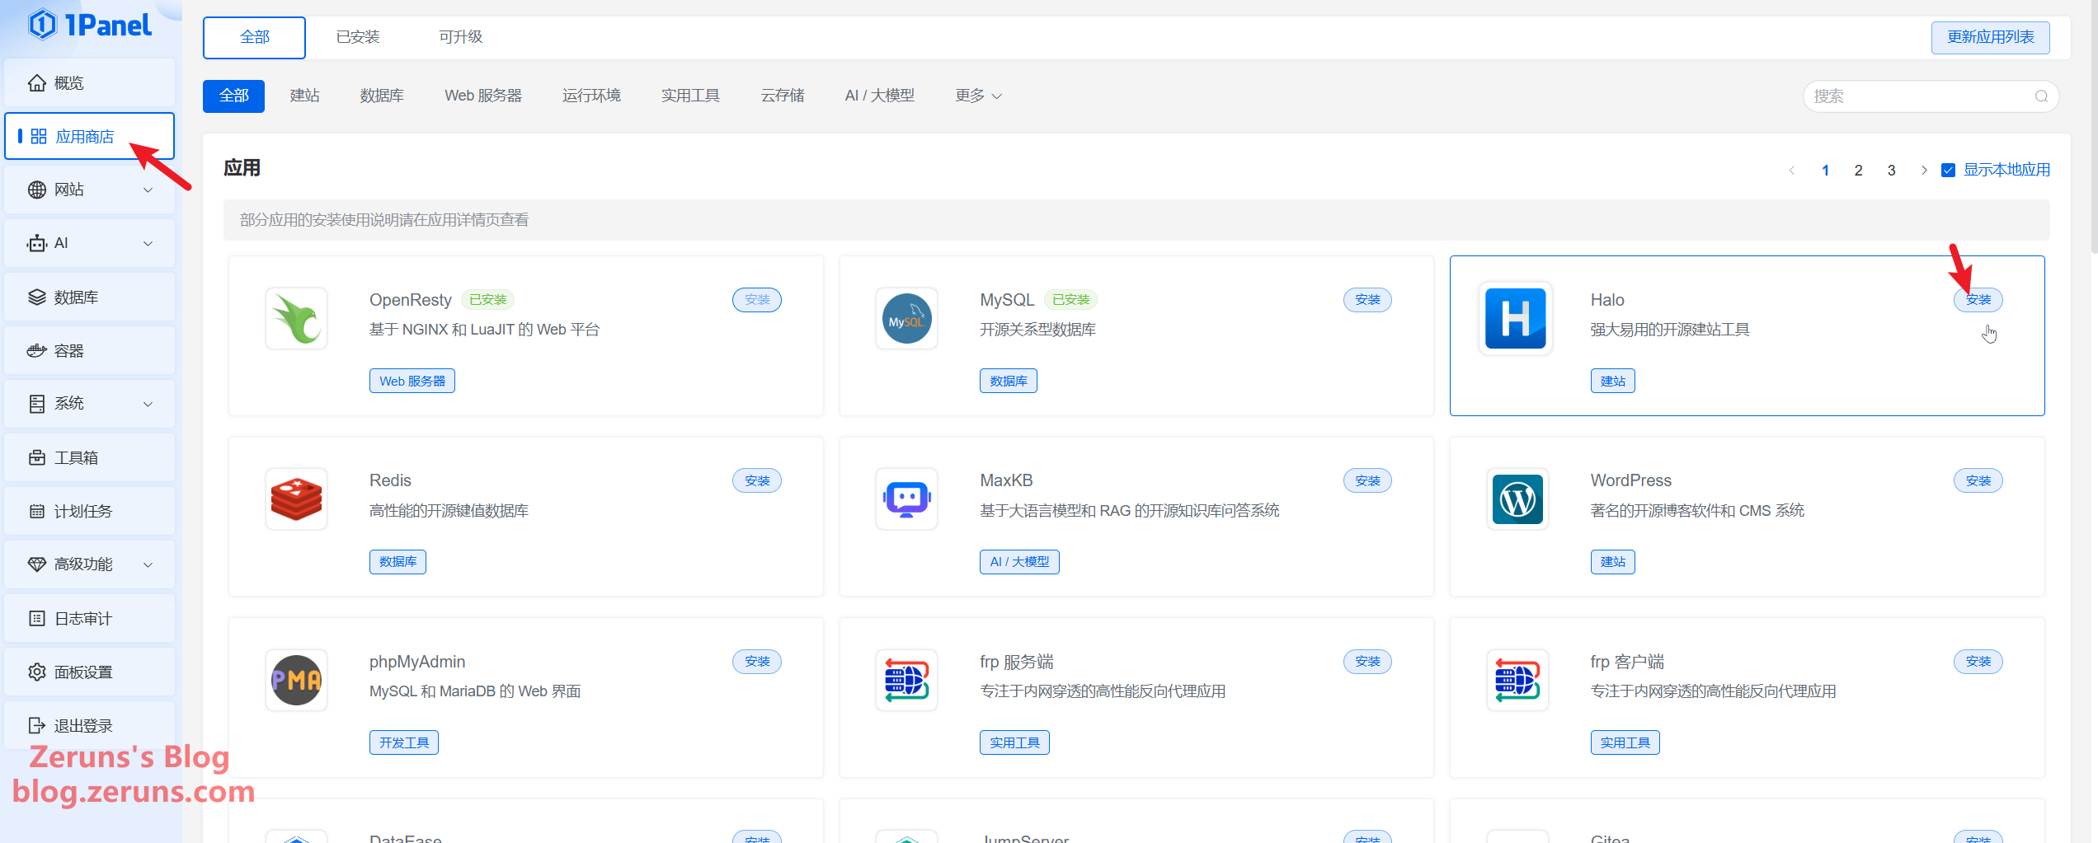Viewport: 2098px width, 843px height.
Task: Filter apps by 实用工具 category
Action: 690,96
